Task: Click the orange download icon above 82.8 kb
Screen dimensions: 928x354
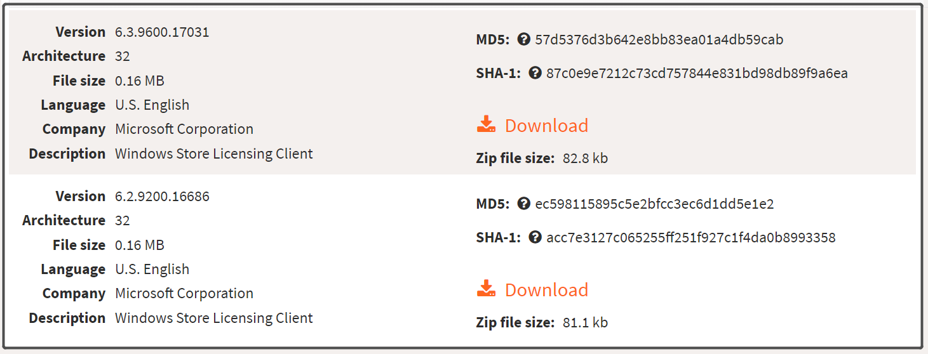Action: pos(486,124)
